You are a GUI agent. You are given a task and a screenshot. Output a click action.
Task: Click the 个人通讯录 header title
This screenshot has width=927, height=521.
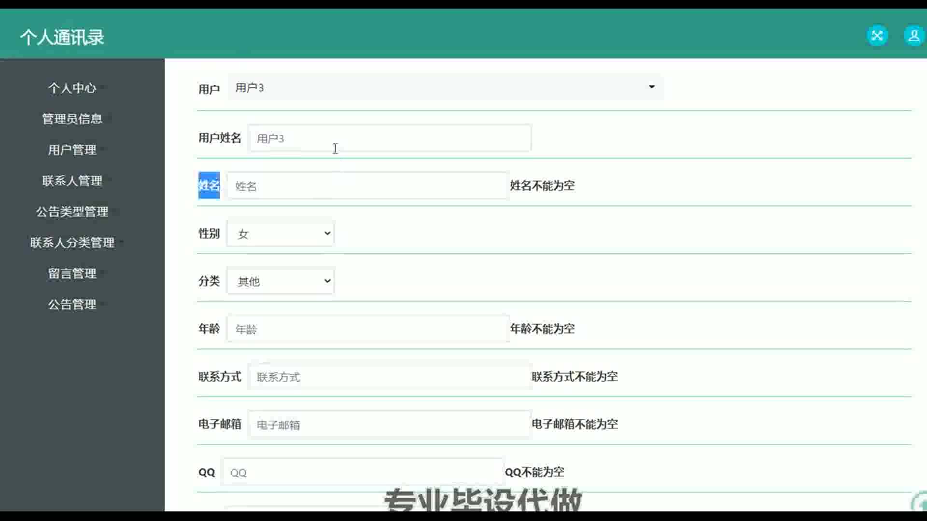[x=62, y=37]
